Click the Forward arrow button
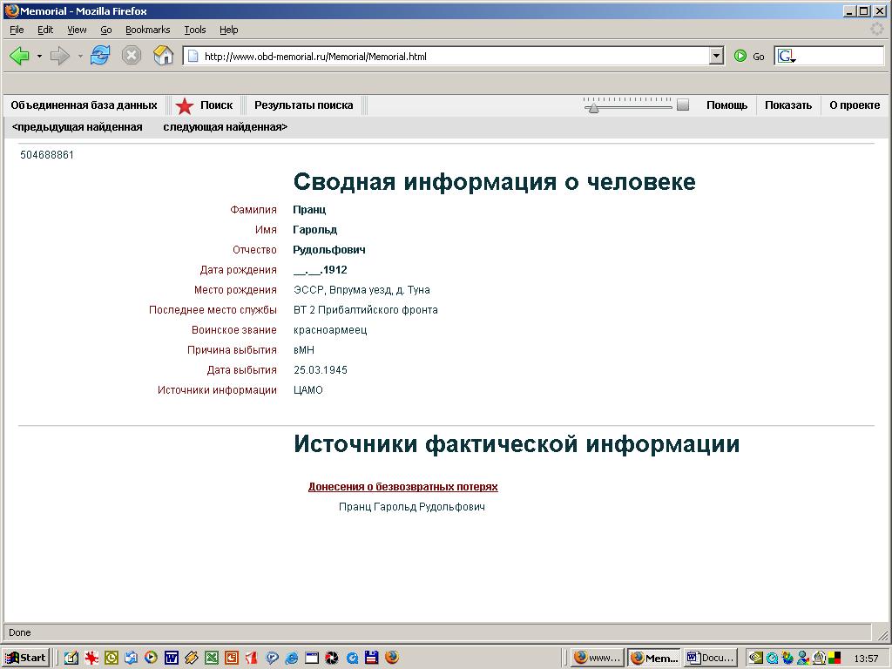Screen dimensions: 892x669 (59, 56)
